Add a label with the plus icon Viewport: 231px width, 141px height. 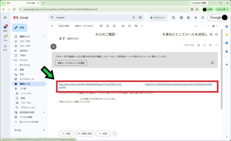click(44, 130)
